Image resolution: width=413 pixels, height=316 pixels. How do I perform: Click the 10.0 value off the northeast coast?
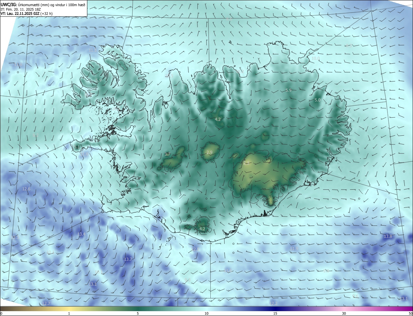(316, 58)
